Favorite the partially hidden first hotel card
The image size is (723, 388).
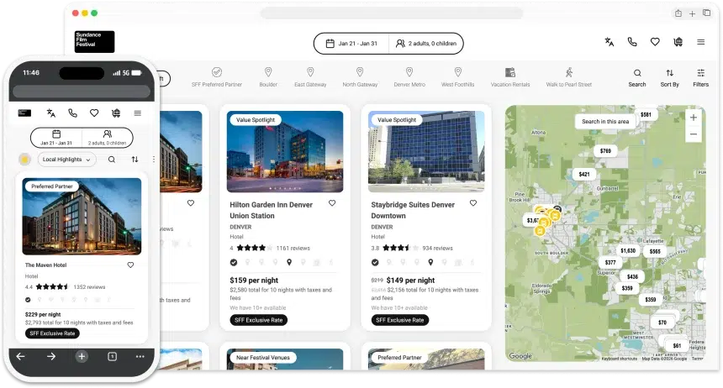(x=191, y=202)
